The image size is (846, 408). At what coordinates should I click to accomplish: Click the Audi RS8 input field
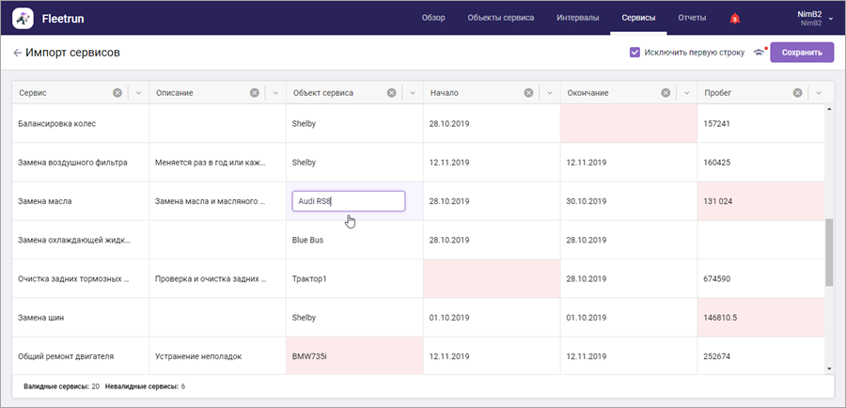[x=349, y=201]
